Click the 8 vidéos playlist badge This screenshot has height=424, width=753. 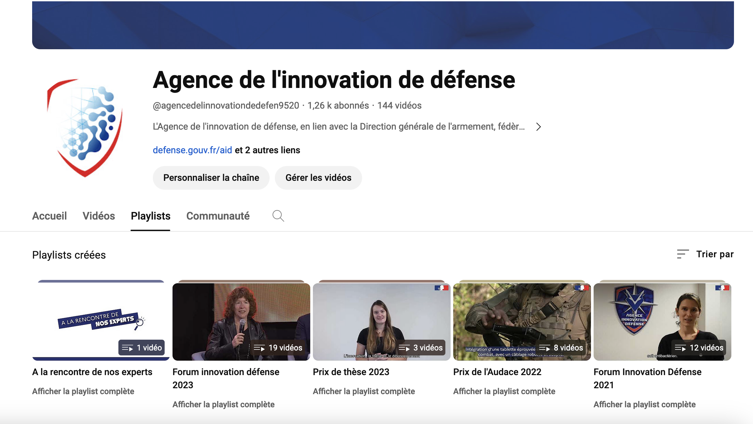[561, 348]
